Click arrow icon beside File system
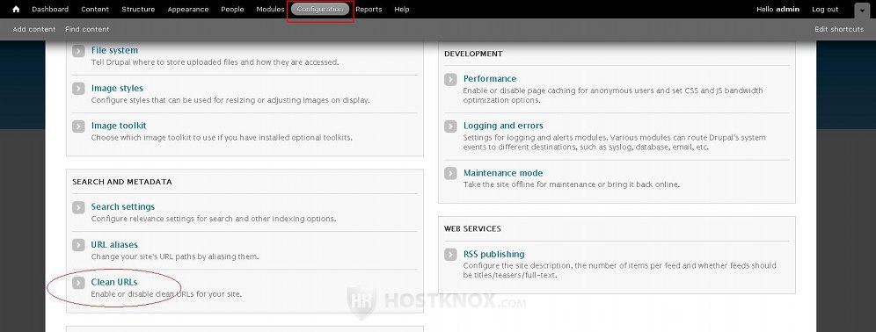 tap(78, 51)
